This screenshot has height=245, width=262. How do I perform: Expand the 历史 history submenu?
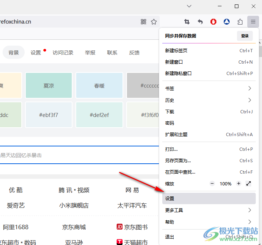pyautogui.click(x=209, y=100)
